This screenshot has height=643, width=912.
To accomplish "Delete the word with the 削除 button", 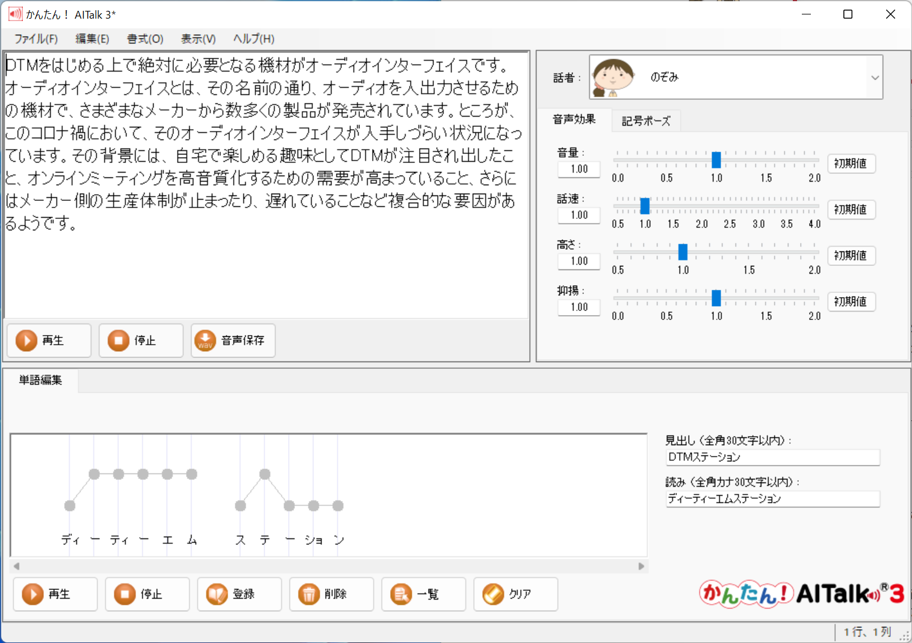I will click(332, 594).
